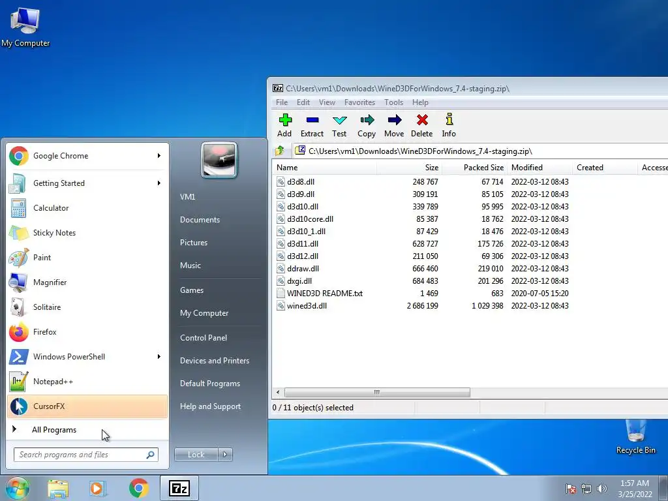Open the Help menu in 7-Zip
668x501 pixels.
point(420,102)
